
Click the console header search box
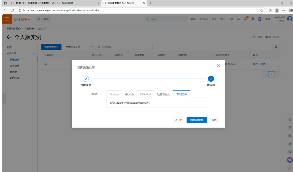click(166, 19)
